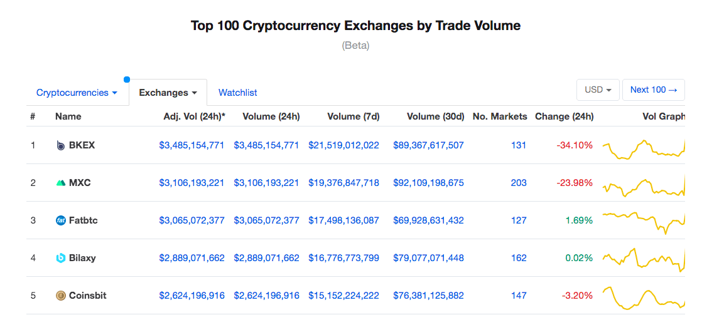This screenshot has height=315, width=724.
Task: Open the BKEX exchange name link
Action: tap(82, 145)
